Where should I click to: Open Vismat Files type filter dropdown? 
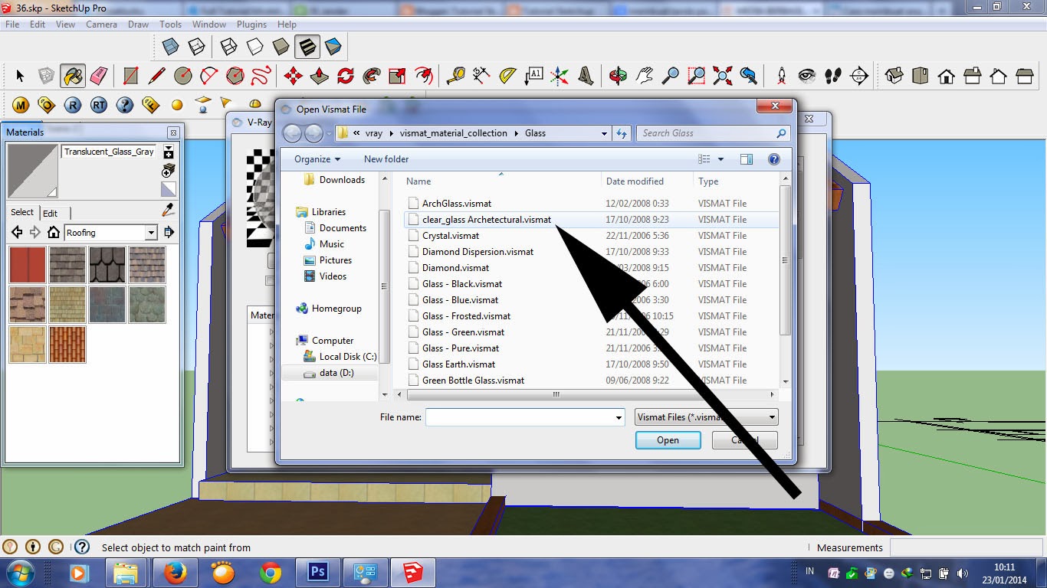[772, 417]
